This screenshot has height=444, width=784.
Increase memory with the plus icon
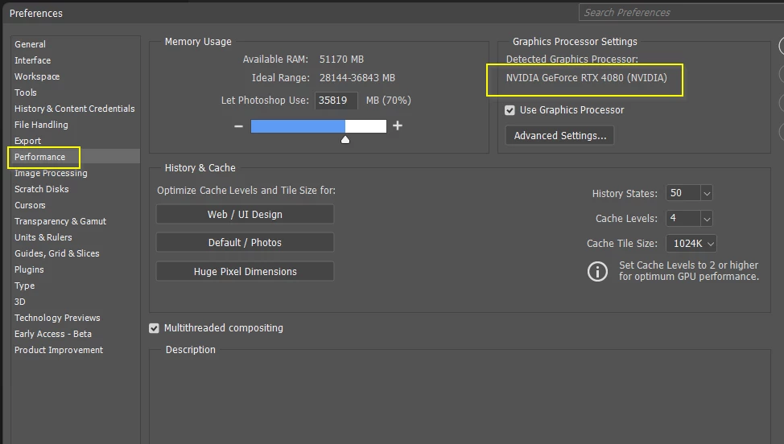point(398,125)
